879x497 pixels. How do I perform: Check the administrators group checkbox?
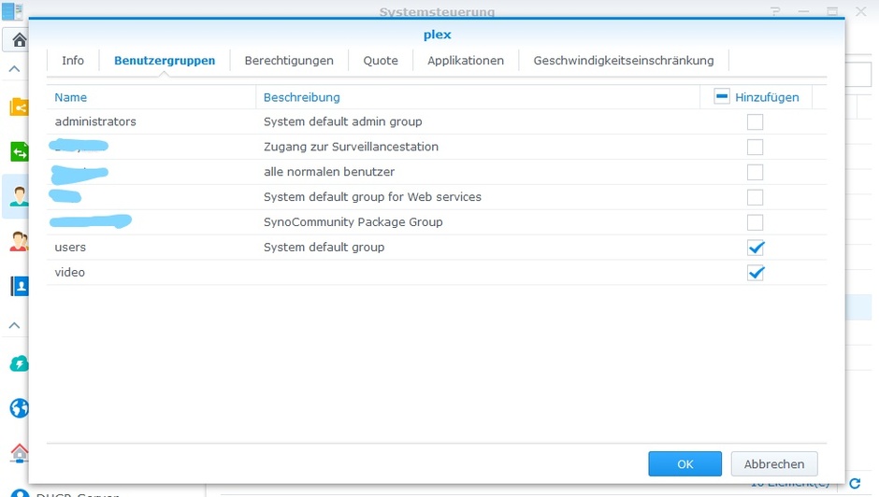756,121
